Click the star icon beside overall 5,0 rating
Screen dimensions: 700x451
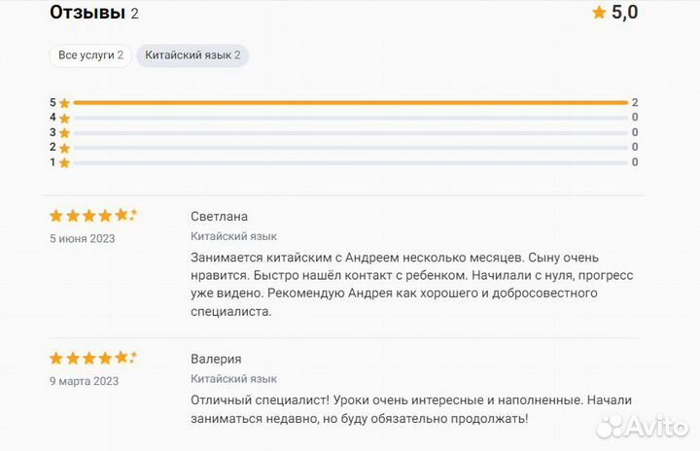click(599, 13)
